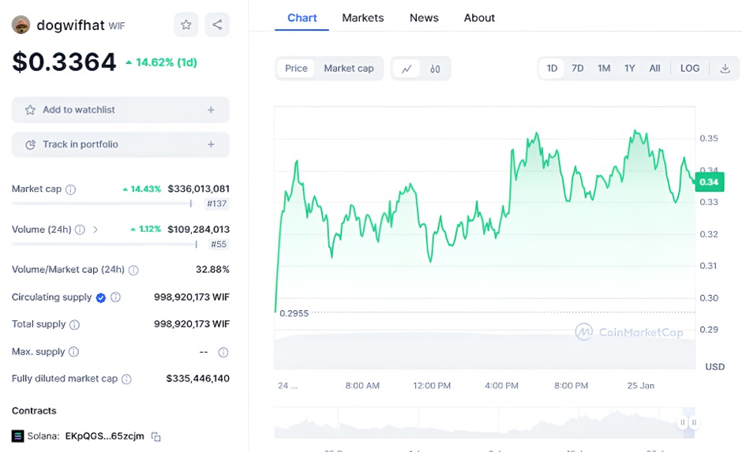Screen dimensions: 742x452
Task: Toggle chart to Price view
Action: (296, 69)
